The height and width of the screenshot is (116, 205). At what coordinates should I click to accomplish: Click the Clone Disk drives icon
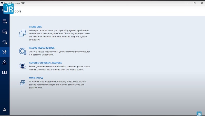coord(23,33)
